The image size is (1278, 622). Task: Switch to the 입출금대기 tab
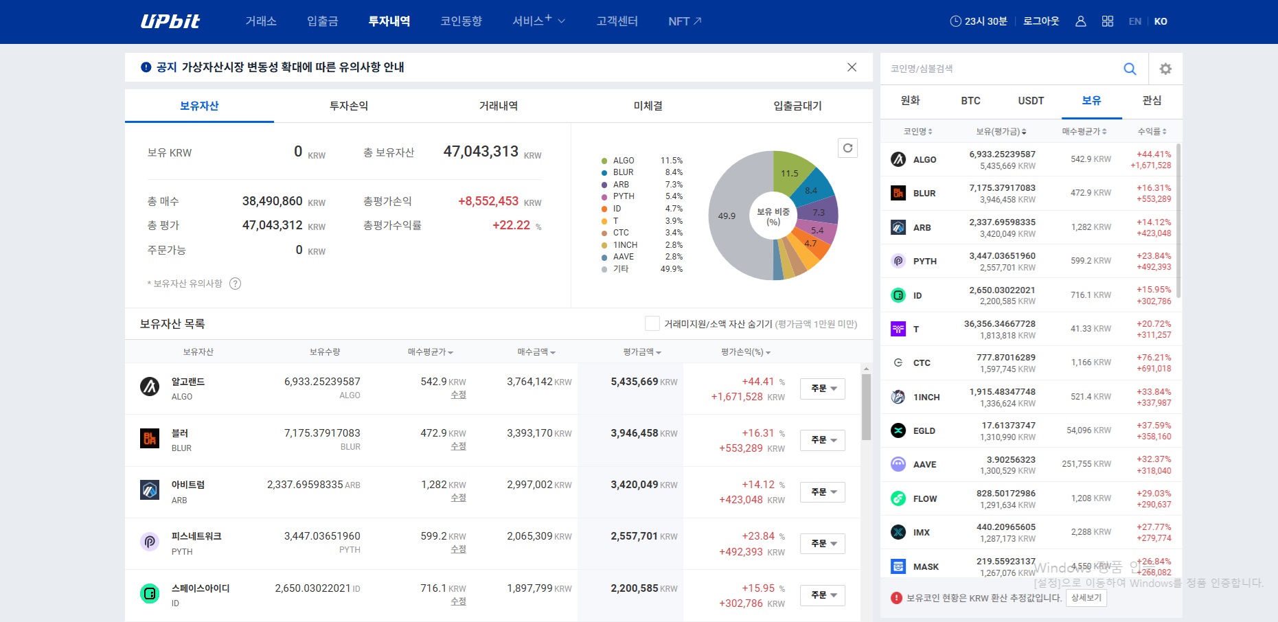(797, 106)
